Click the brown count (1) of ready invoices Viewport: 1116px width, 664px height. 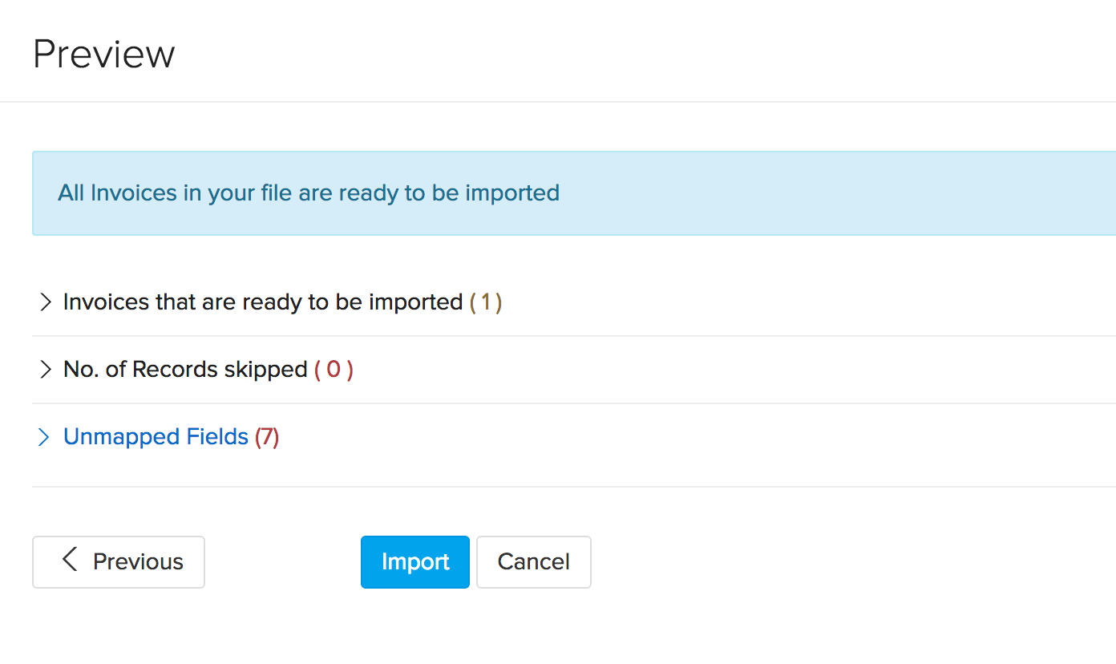pos(486,302)
